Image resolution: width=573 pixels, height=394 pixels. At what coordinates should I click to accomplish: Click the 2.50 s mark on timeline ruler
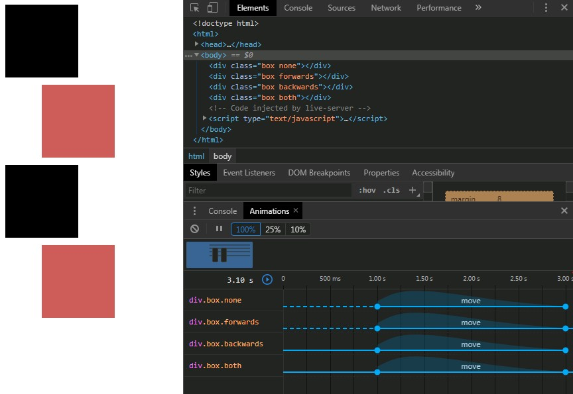[518, 278]
